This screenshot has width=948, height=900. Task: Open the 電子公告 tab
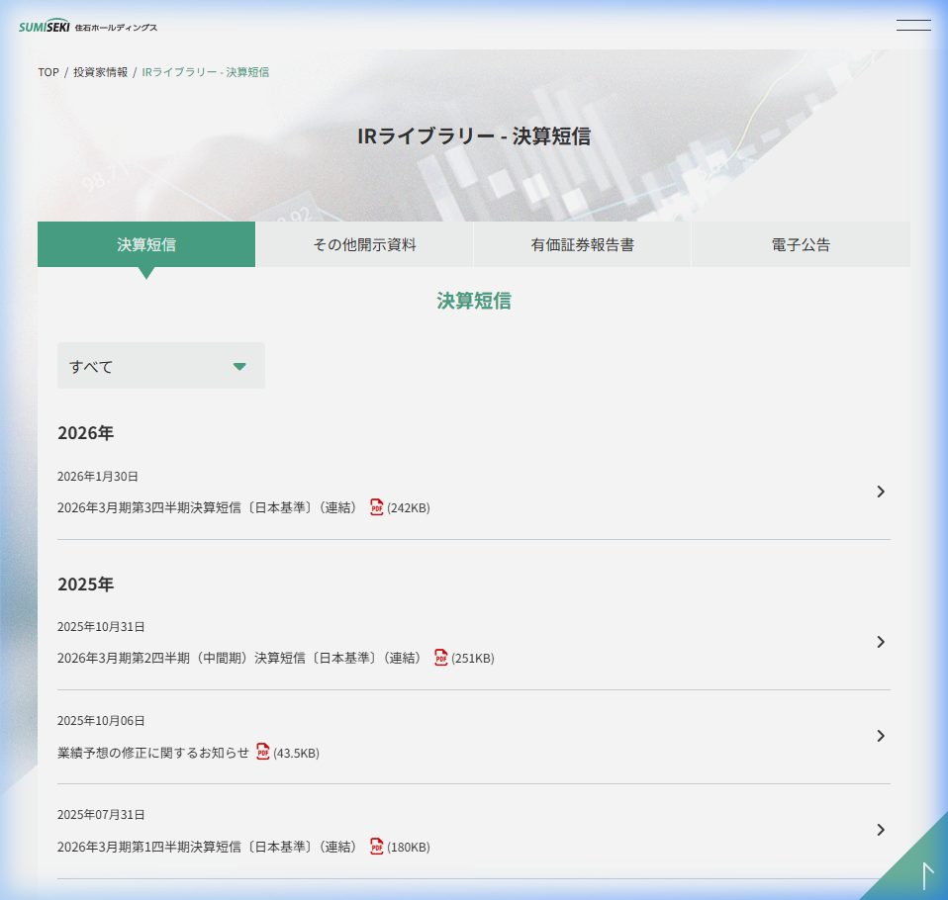800,244
